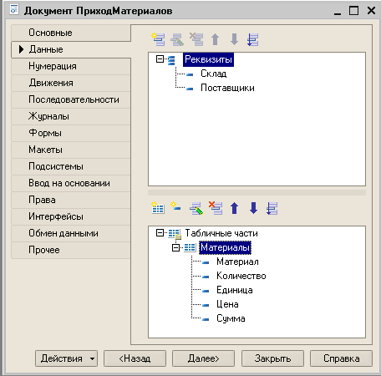This screenshot has height=376, width=381.
Task: Select the Материалы tabular section
Action: (225, 247)
